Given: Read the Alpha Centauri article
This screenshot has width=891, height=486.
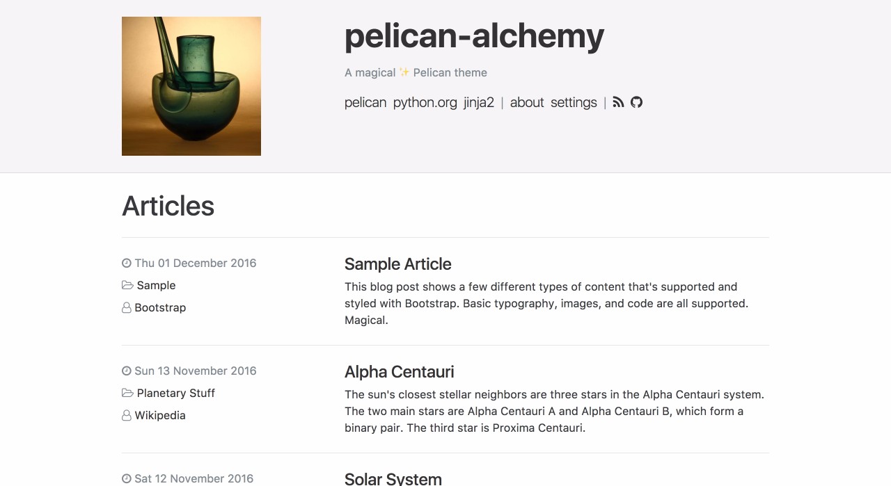Looking at the screenshot, I should point(399,372).
